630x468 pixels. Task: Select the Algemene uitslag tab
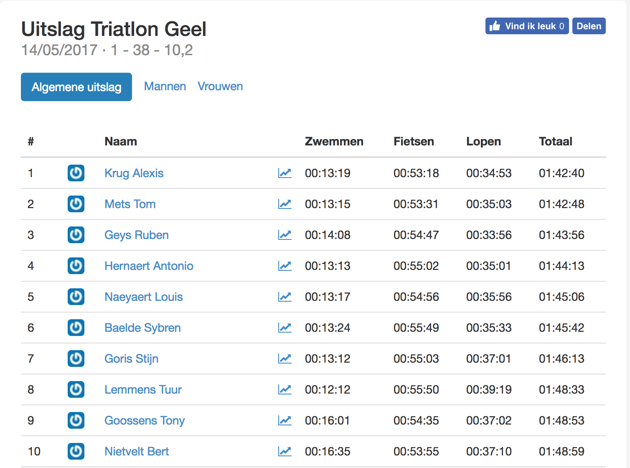[x=76, y=86]
